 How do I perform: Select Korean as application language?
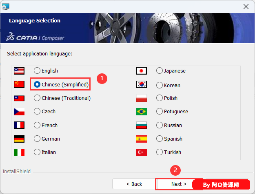tap(160, 85)
